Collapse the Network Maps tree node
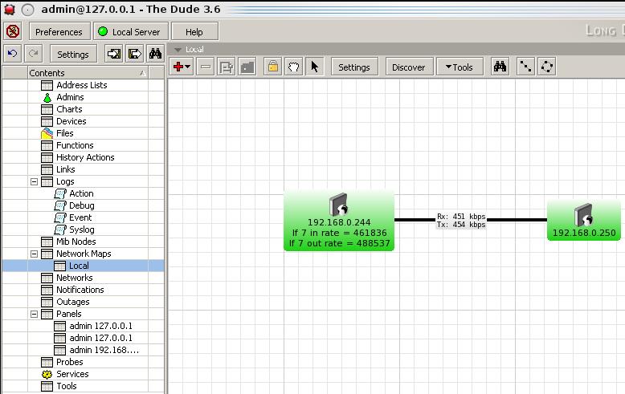 (35, 254)
